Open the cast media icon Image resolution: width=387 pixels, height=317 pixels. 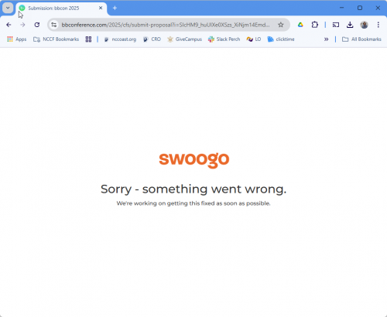pyautogui.click(x=336, y=25)
